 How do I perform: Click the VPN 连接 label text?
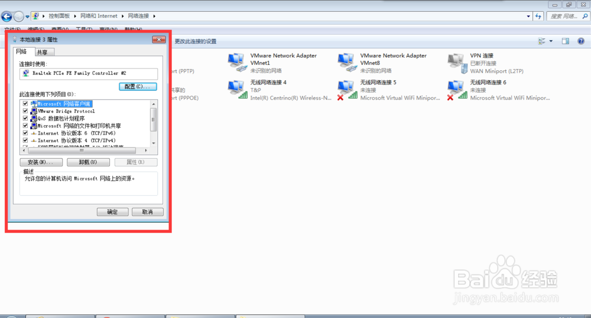pos(482,55)
